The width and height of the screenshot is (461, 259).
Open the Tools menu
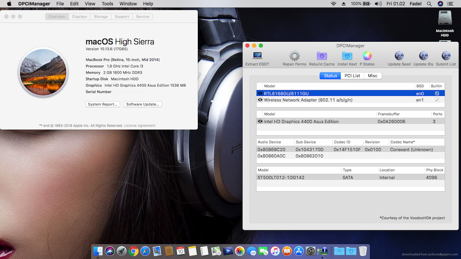pyautogui.click(x=107, y=4)
